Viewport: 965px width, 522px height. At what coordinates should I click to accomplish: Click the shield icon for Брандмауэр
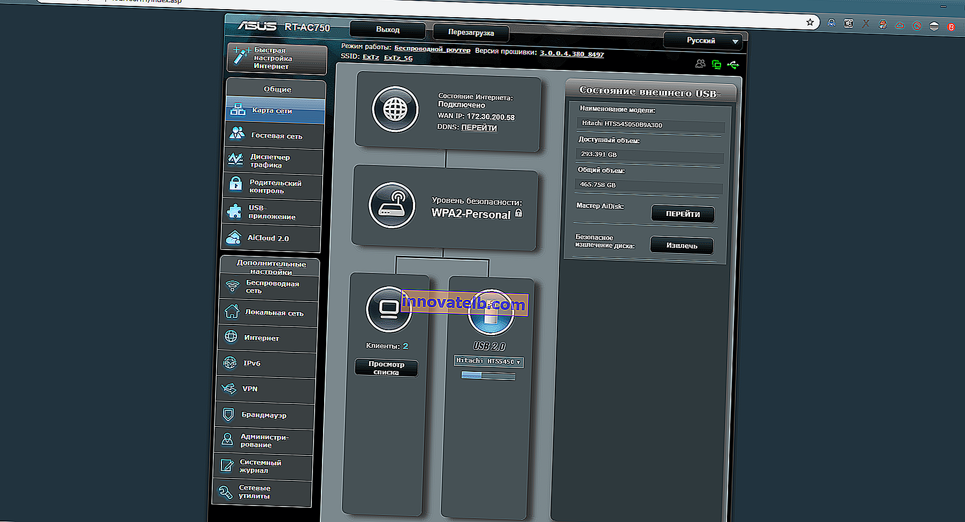point(228,414)
